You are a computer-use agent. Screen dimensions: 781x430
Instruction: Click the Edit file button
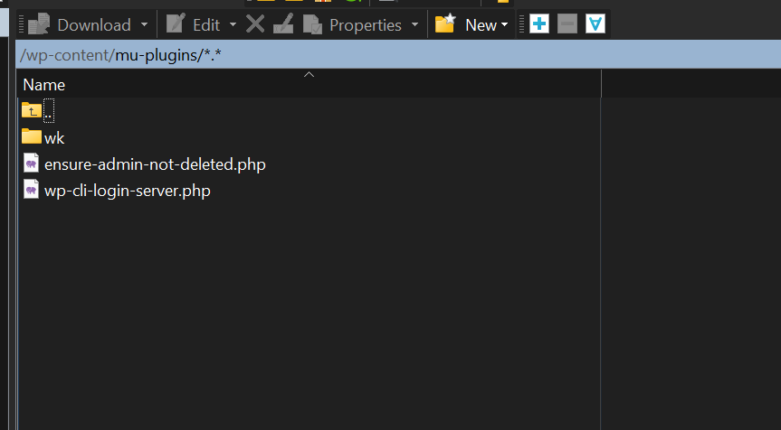pyautogui.click(x=194, y=24)
